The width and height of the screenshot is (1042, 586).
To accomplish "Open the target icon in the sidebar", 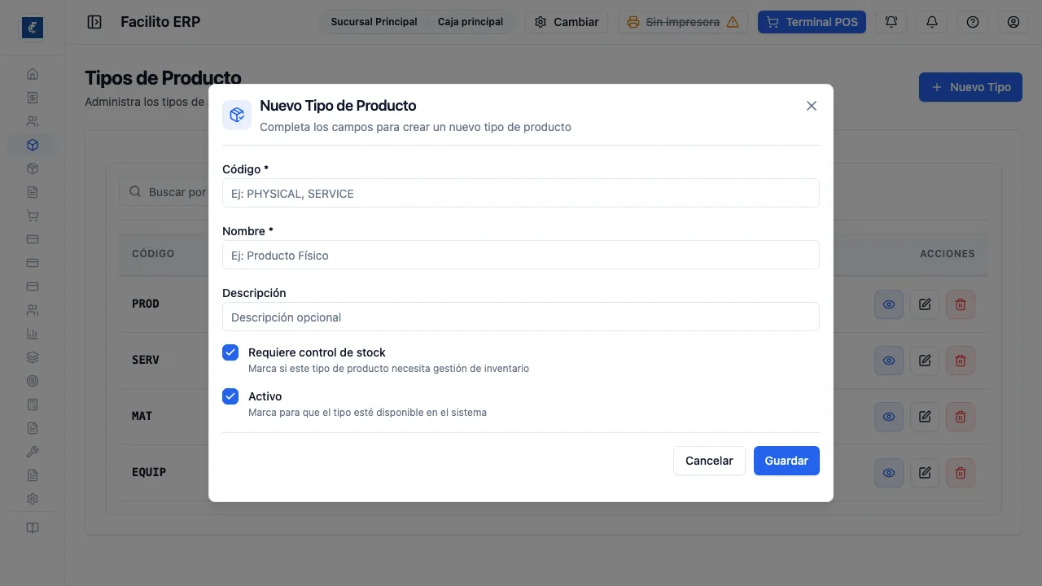I will click(x=33, y=381).
